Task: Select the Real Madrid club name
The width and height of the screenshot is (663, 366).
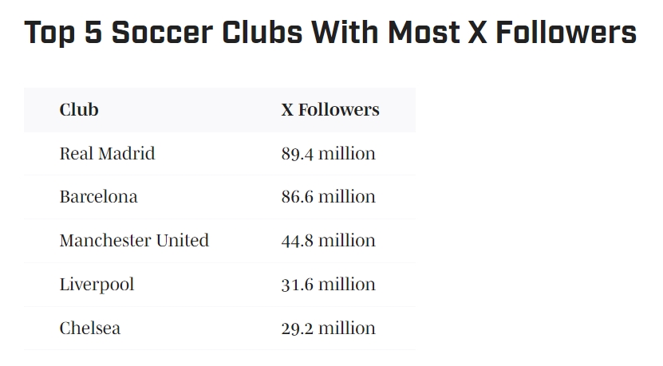Action: point(107,154)
